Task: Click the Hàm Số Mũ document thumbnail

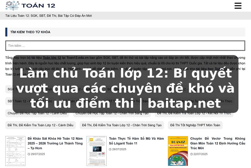Action: (97, 151)
